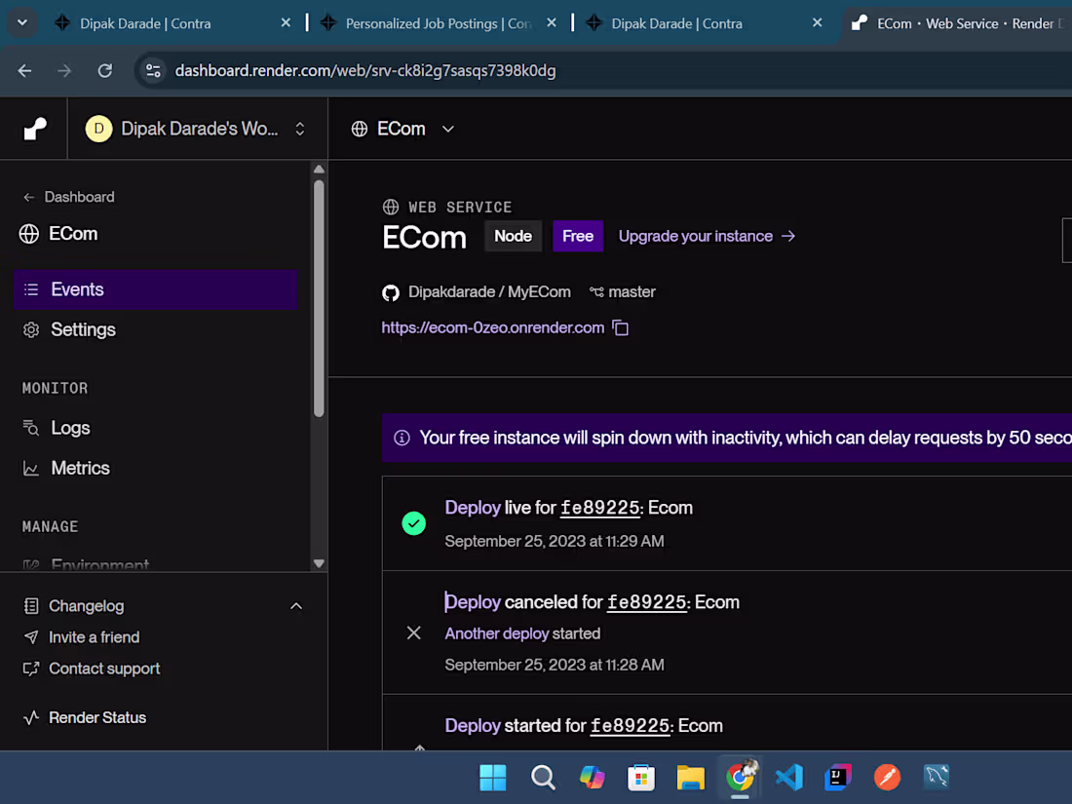Screen dimensions: 1072x804
Task: Open MySQL Workbench from taskbar
Action: (937, 778)
